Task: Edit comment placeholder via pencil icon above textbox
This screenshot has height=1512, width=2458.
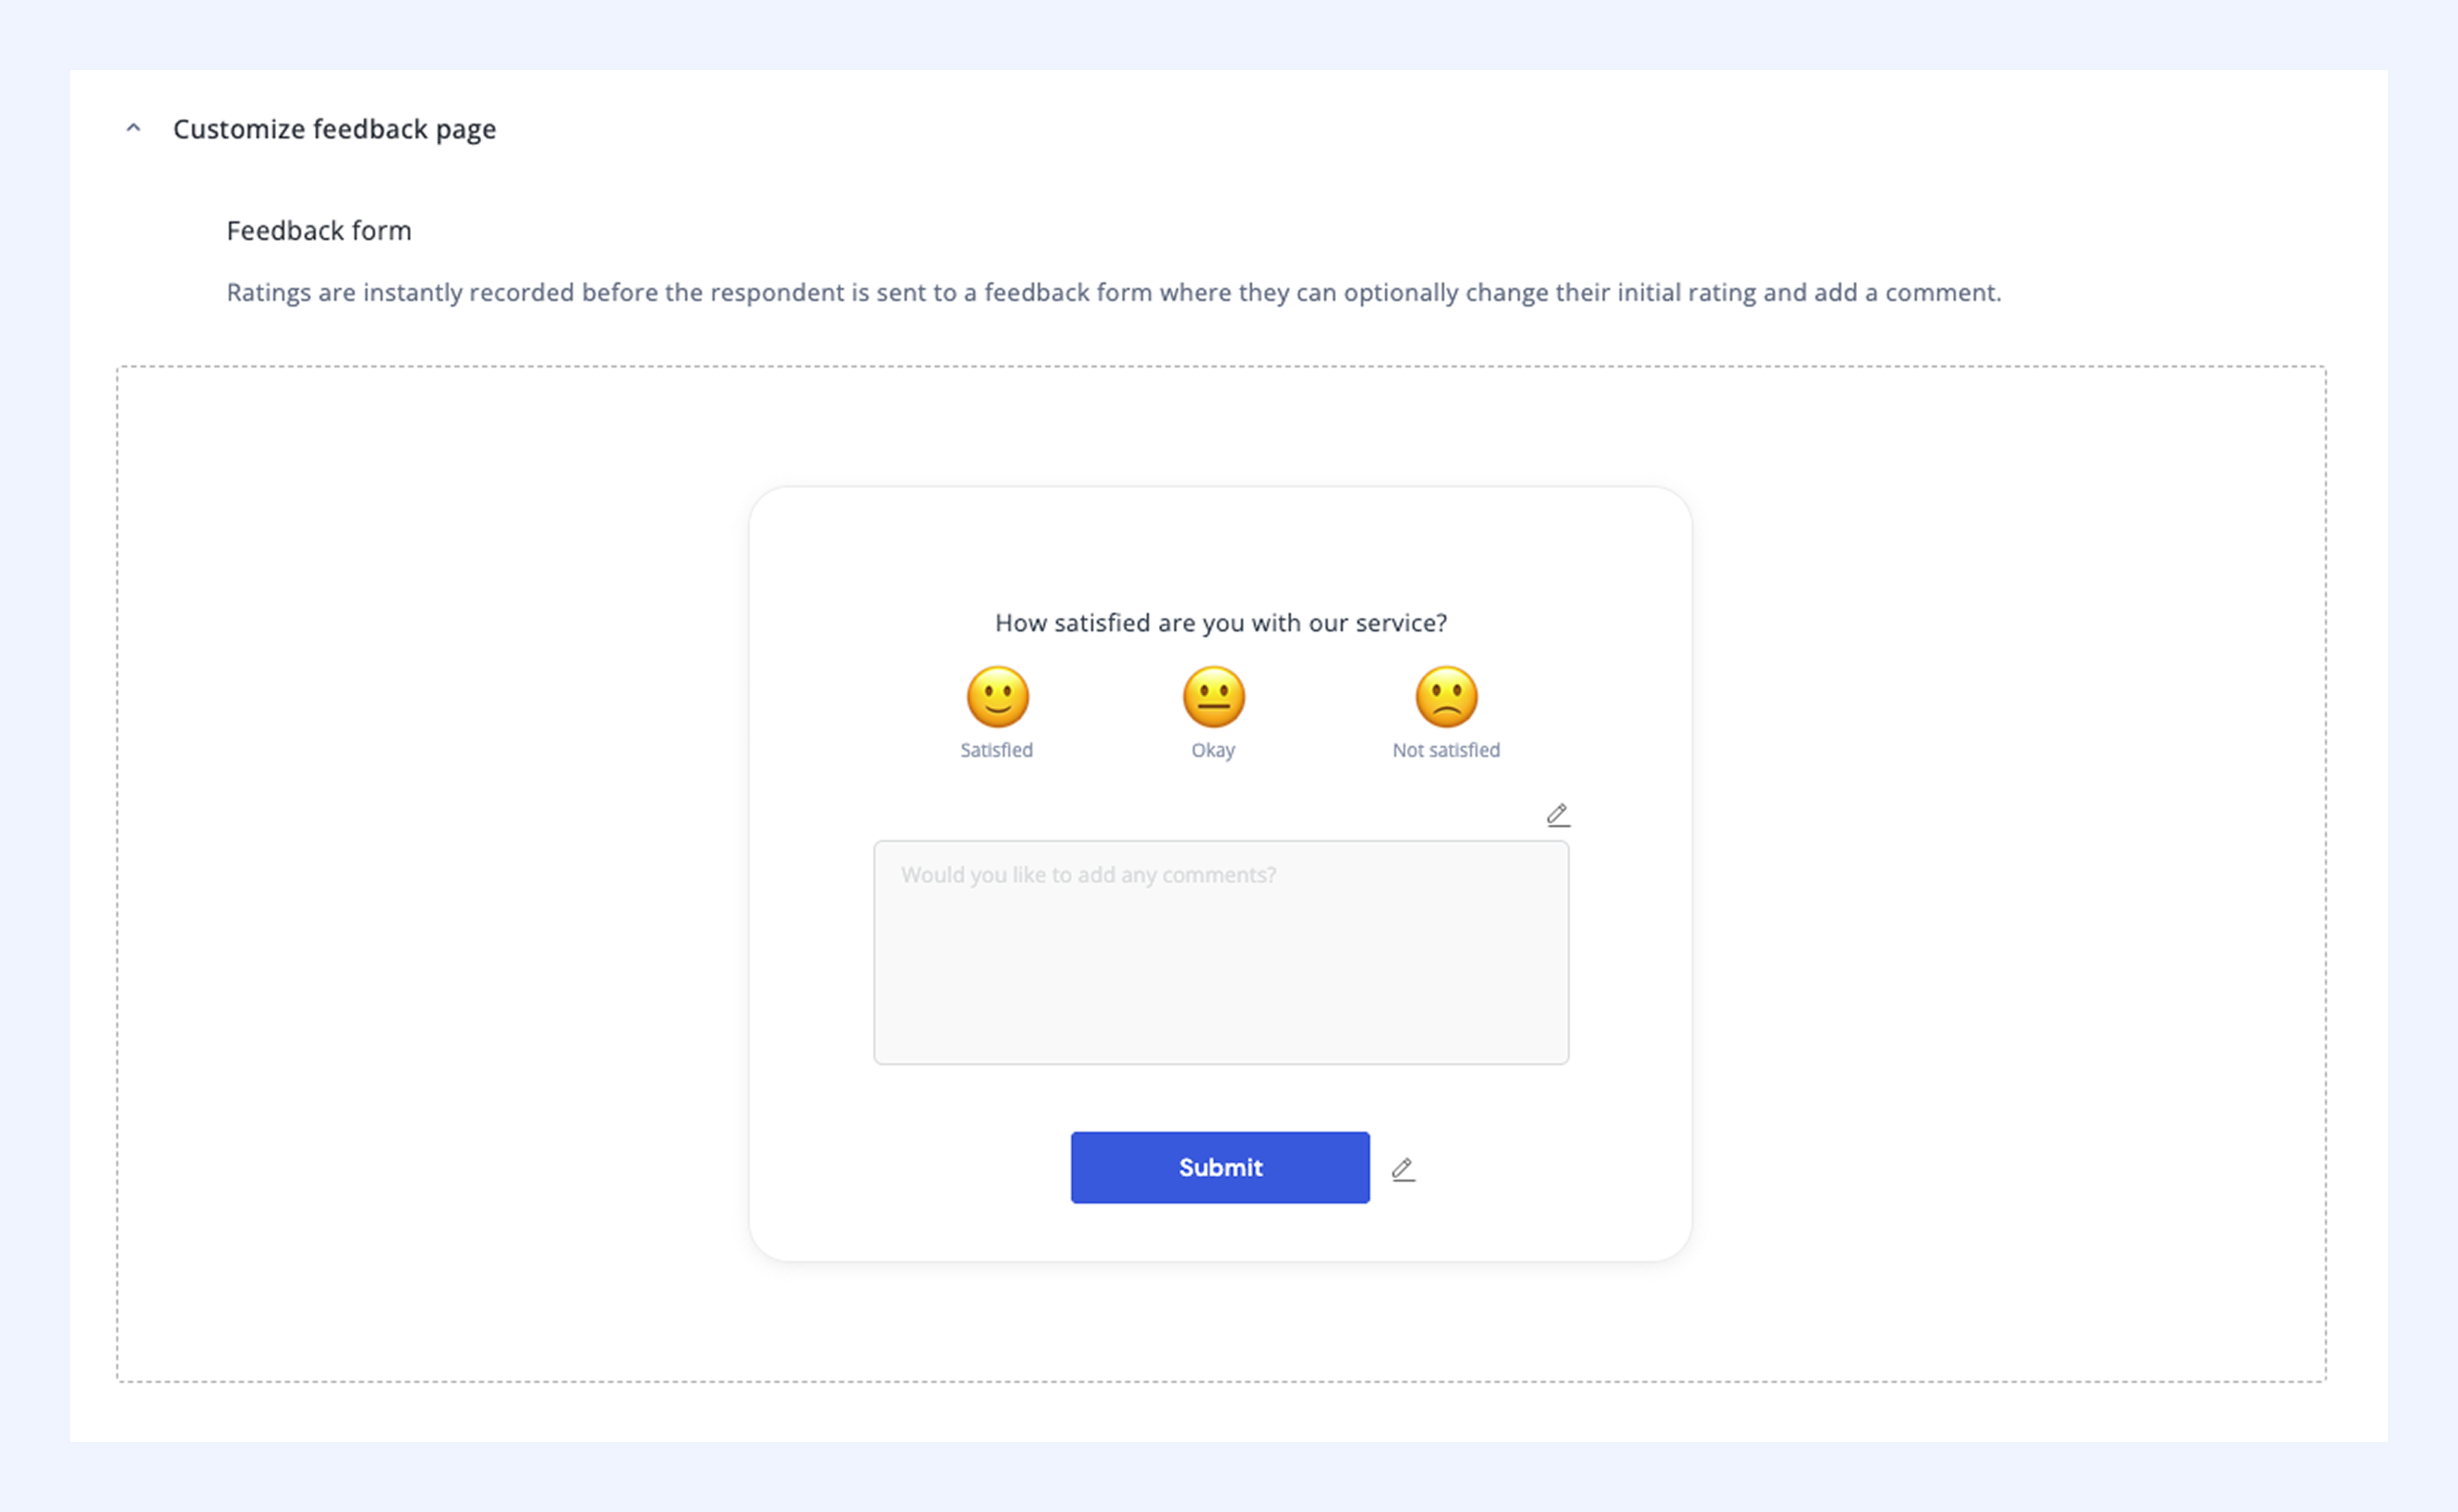Action: point(1557,815)
